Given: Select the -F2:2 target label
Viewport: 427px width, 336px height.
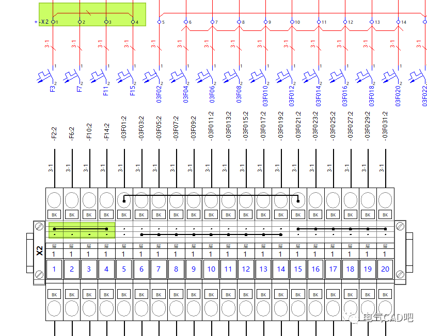Looking at the screenshot, I should tap(54, 134).
